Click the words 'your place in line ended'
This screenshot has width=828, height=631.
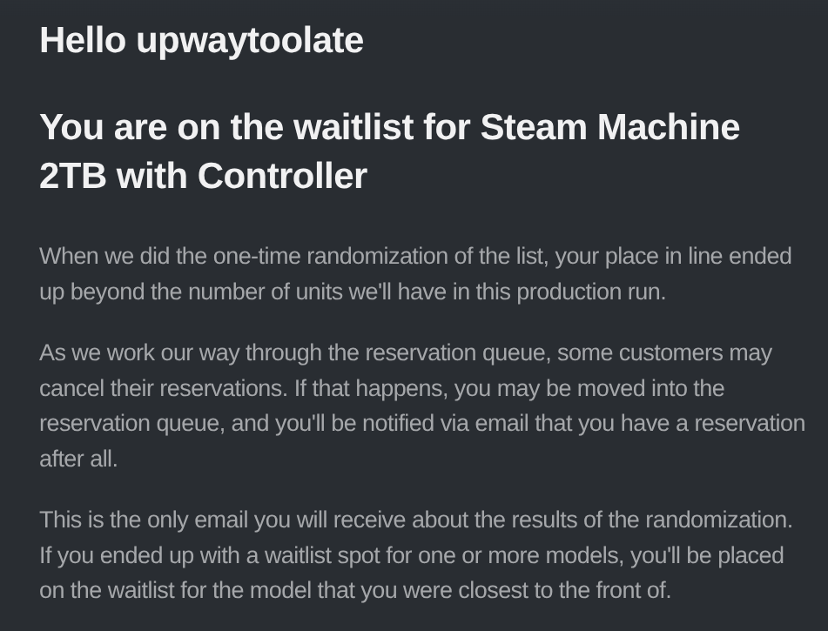(673, 257)
